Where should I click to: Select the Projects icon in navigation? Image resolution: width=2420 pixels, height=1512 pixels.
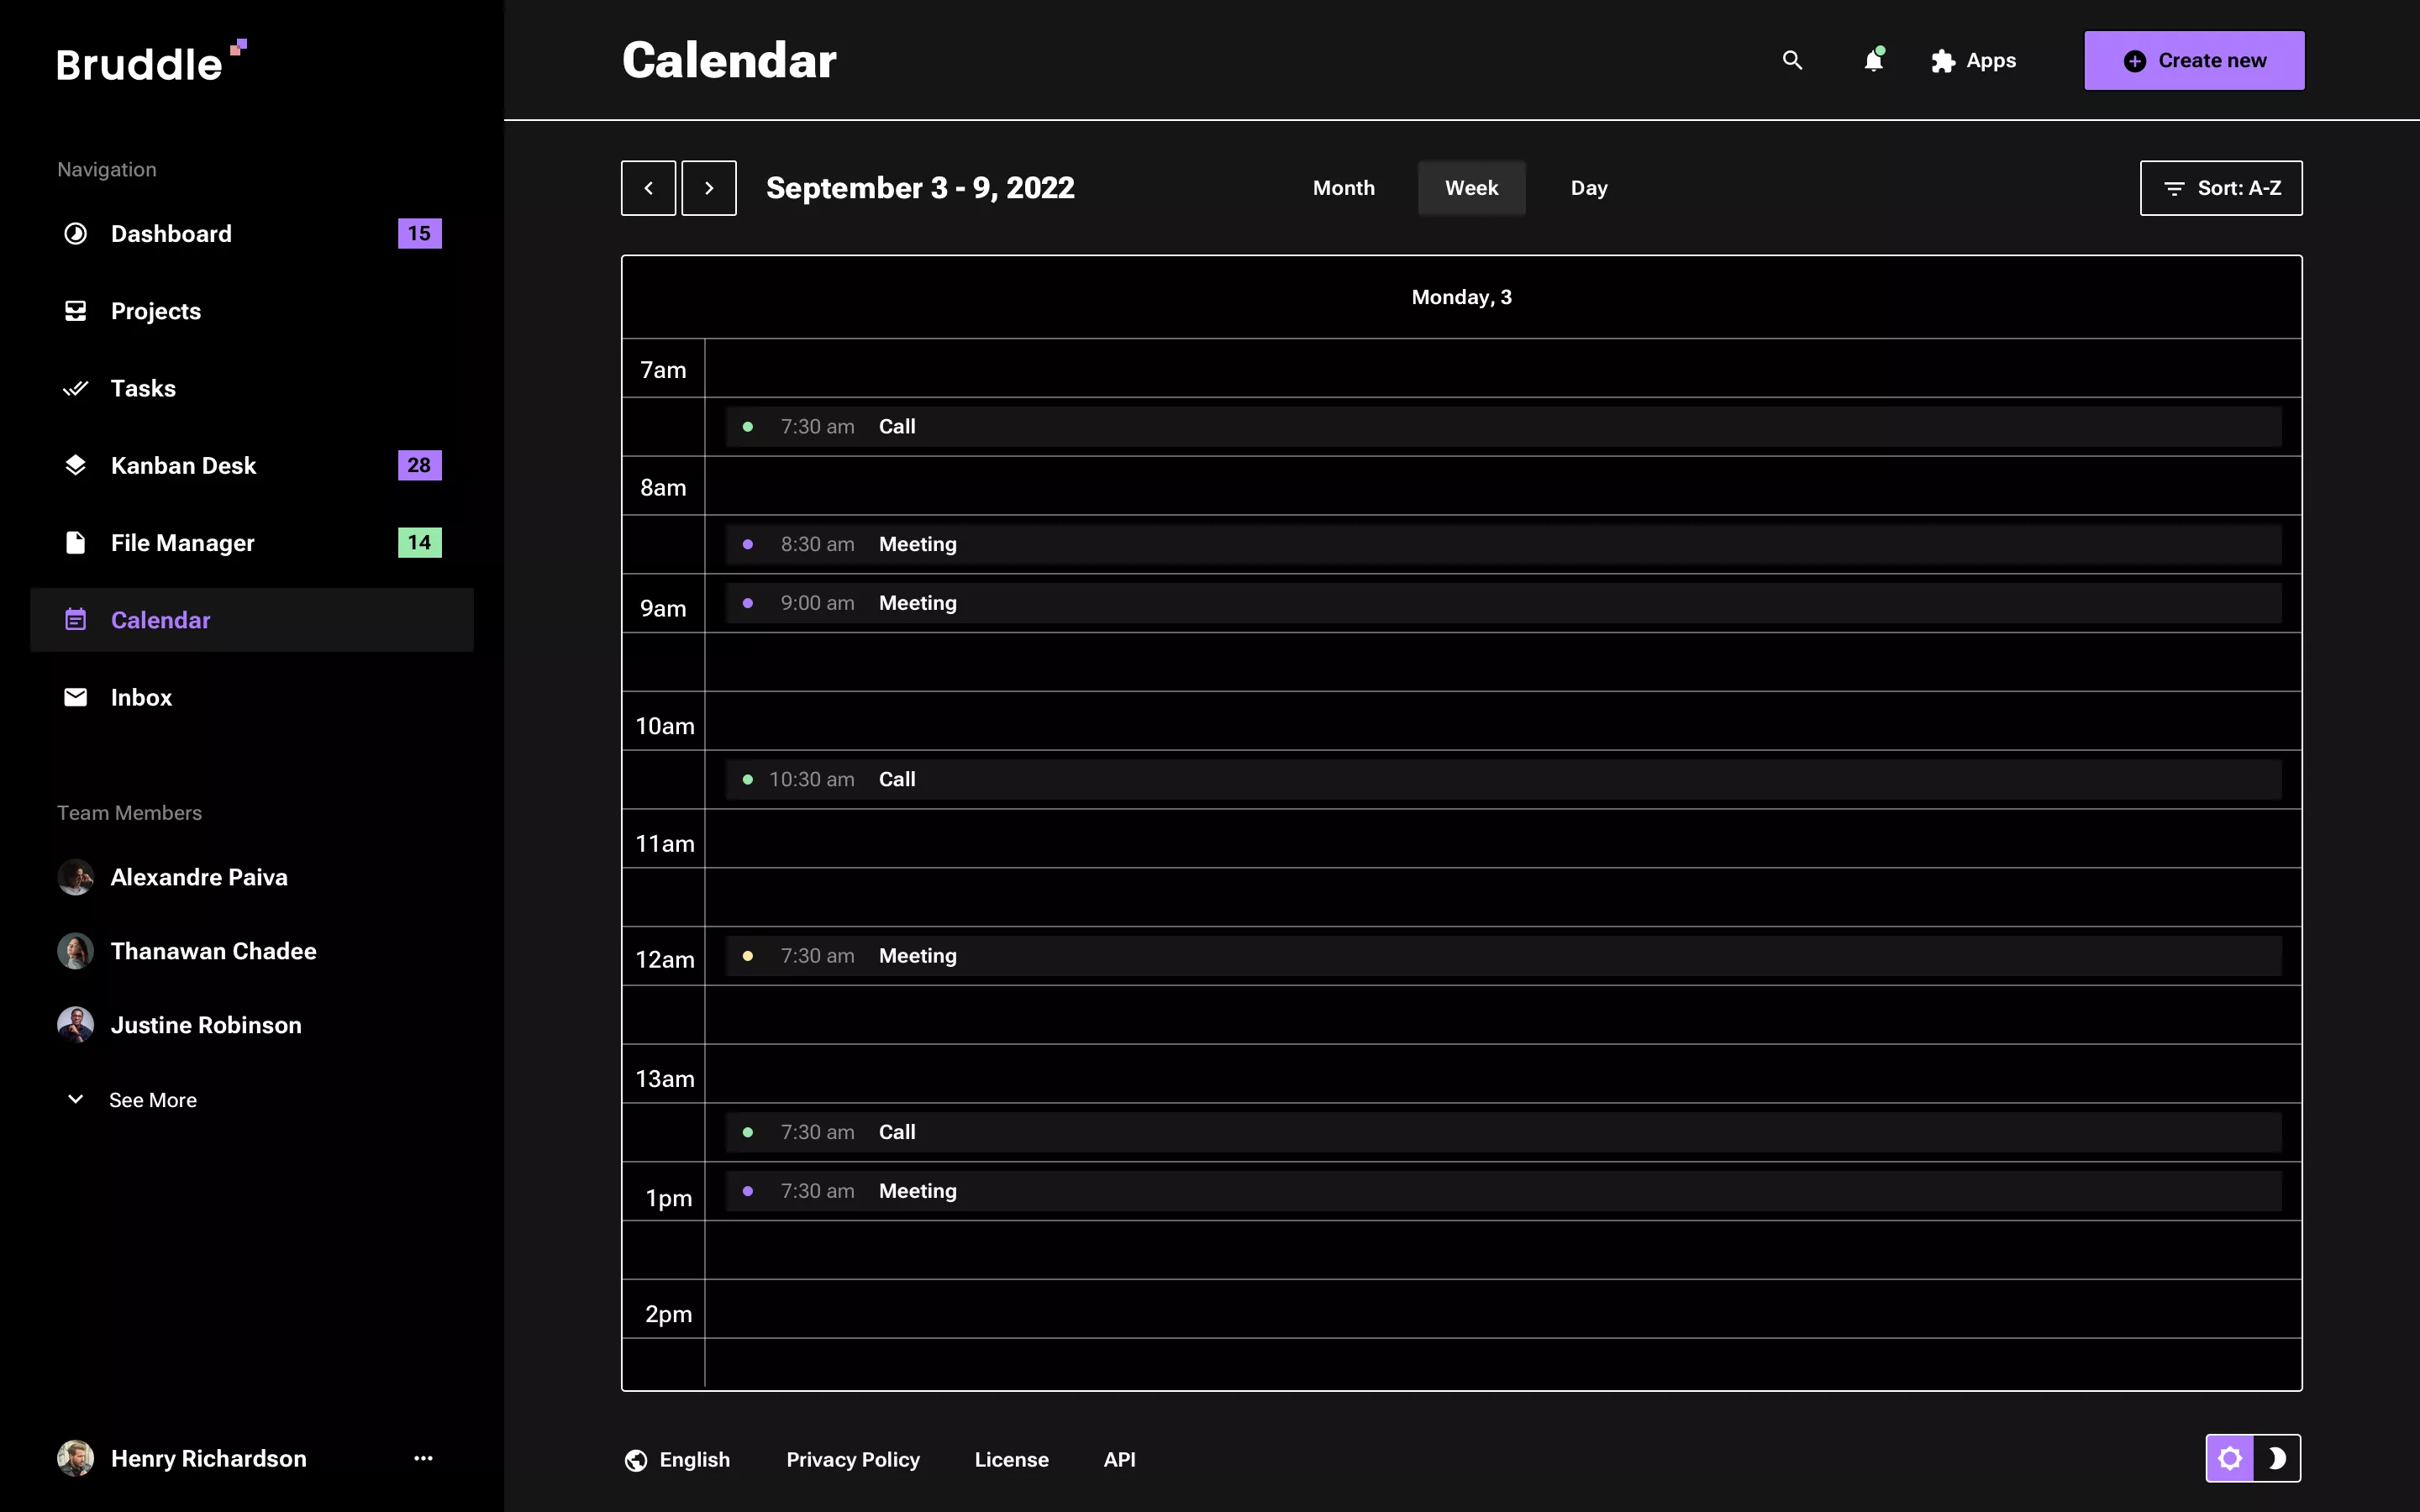coord(76,310)
